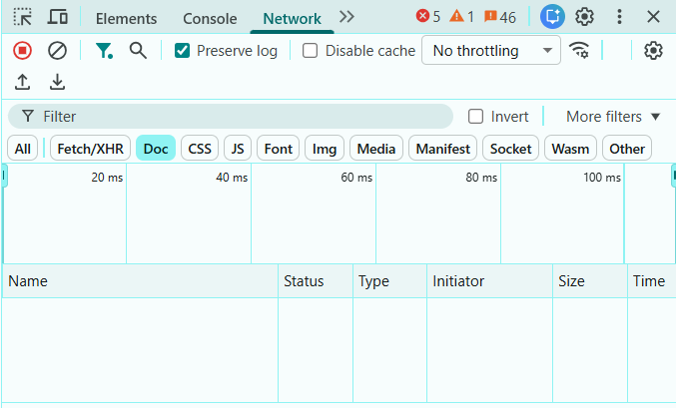Open the No throttling dropdown
The image size is (676, 408).
point(491,51)
